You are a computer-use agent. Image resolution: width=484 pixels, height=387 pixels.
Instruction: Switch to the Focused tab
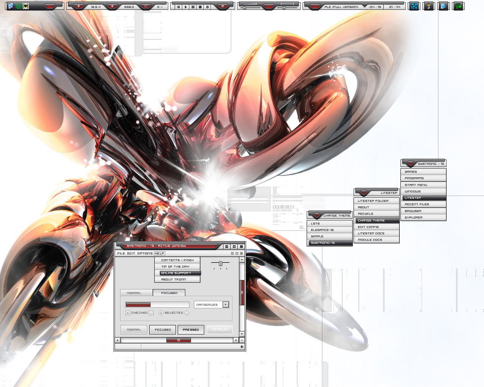coord(169,293)
